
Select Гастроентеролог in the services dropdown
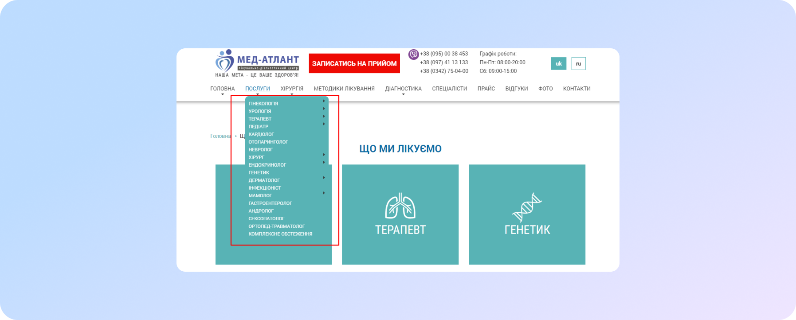pos(270,203)
